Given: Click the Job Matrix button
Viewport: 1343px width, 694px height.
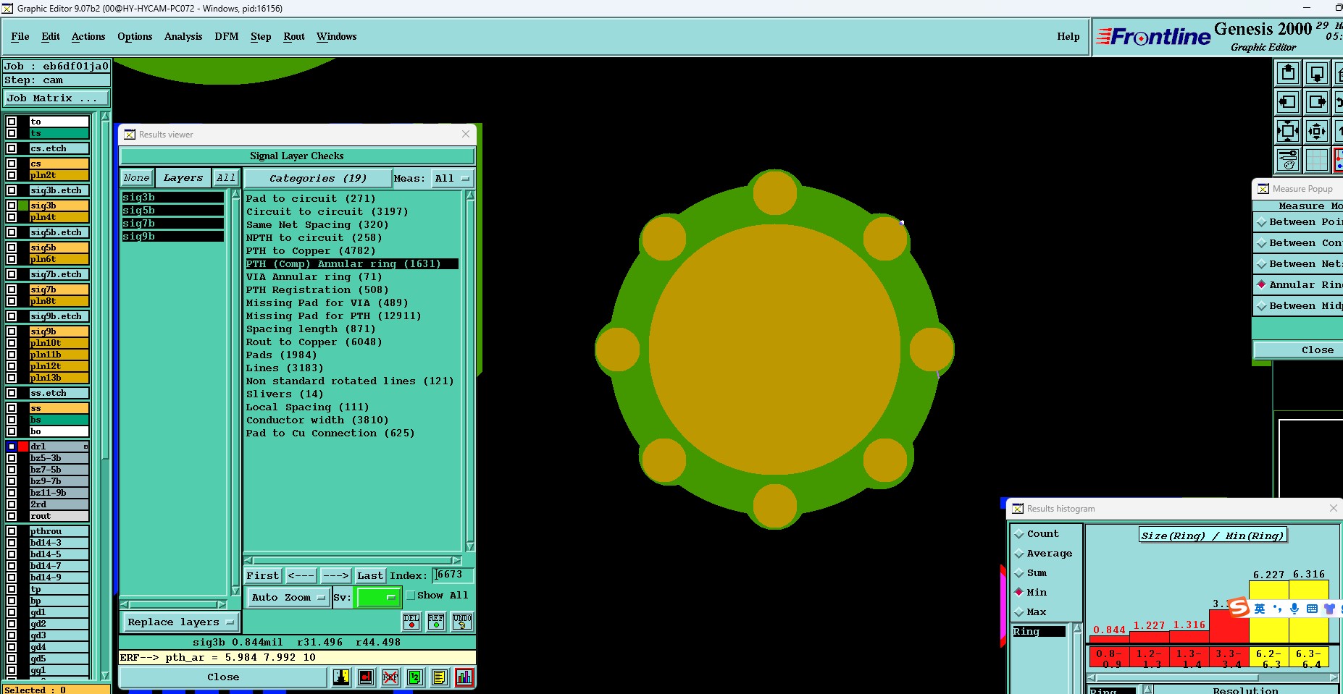Looking at the screenshot, I should point(57,98).
